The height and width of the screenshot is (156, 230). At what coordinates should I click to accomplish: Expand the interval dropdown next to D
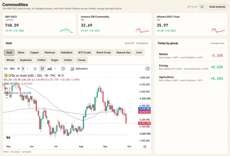click(27, 69)
